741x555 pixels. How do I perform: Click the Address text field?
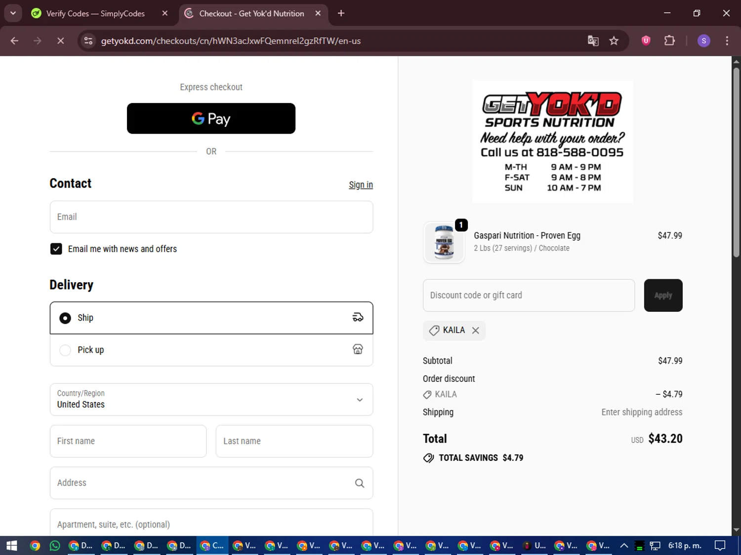pos(211,483)
